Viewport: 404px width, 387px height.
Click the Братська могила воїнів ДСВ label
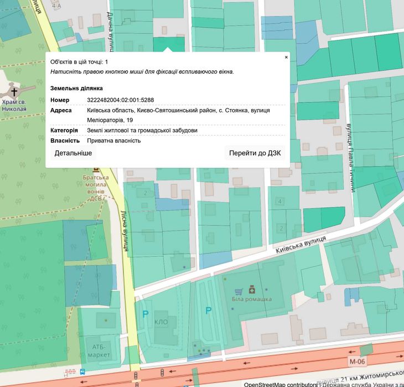[x=96, y=188]
